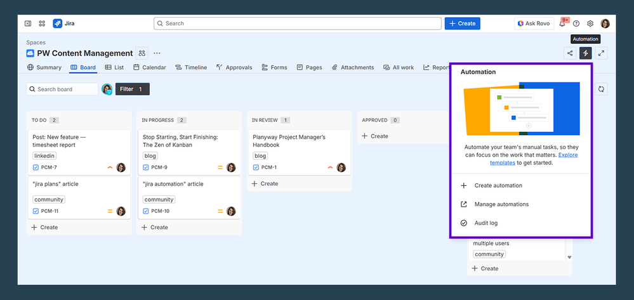The image size is (634, 300).
Task: Click Create in the In Review column
Action: pos(265,183)
